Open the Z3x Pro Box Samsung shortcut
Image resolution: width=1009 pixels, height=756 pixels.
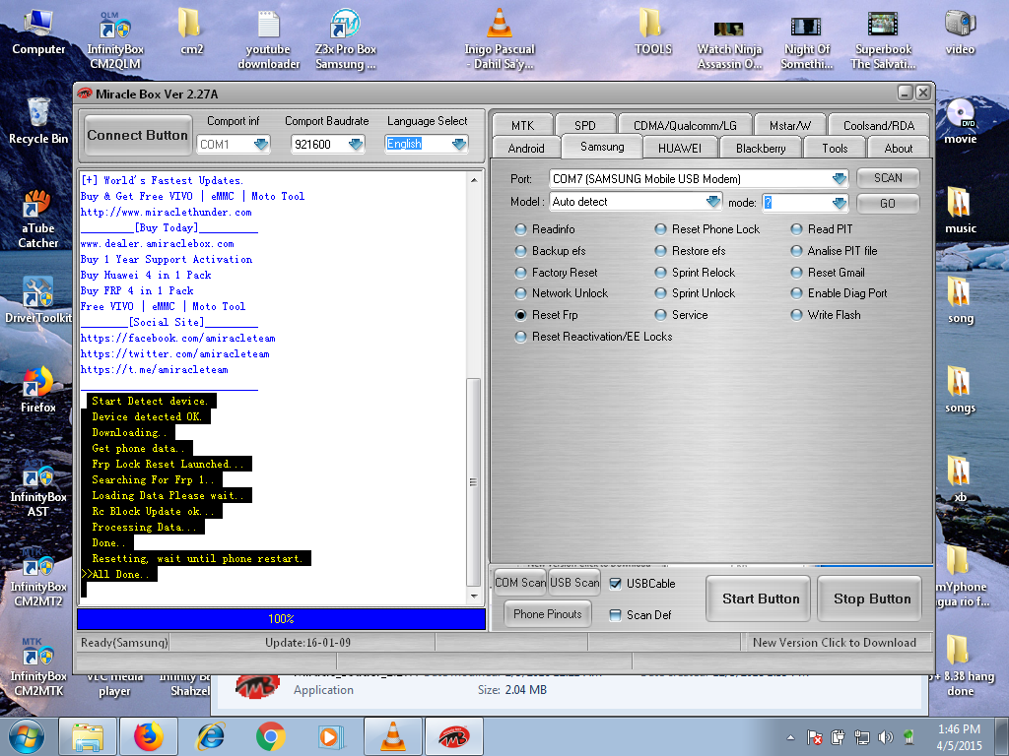point(346,38)
